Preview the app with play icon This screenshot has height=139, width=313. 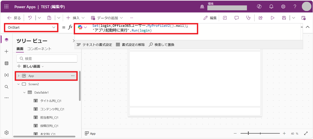[272, 18]
